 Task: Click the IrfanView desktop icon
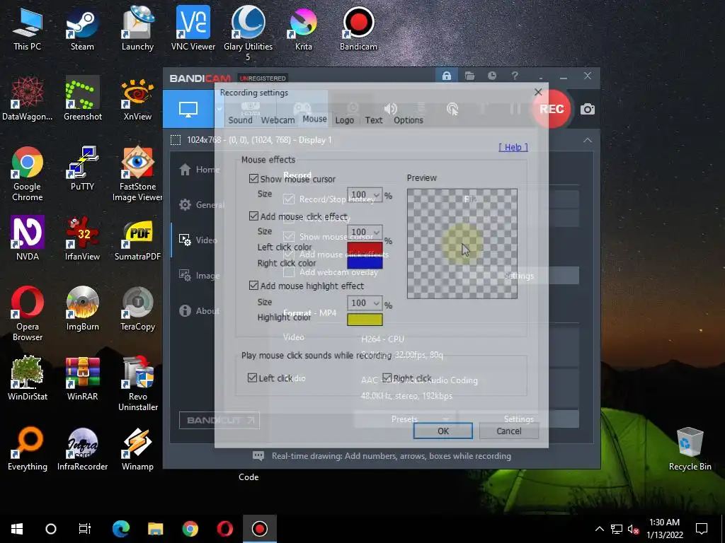click(82, 238)
